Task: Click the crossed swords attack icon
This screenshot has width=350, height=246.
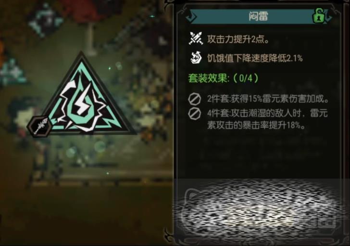Action: tap(196, 39)
